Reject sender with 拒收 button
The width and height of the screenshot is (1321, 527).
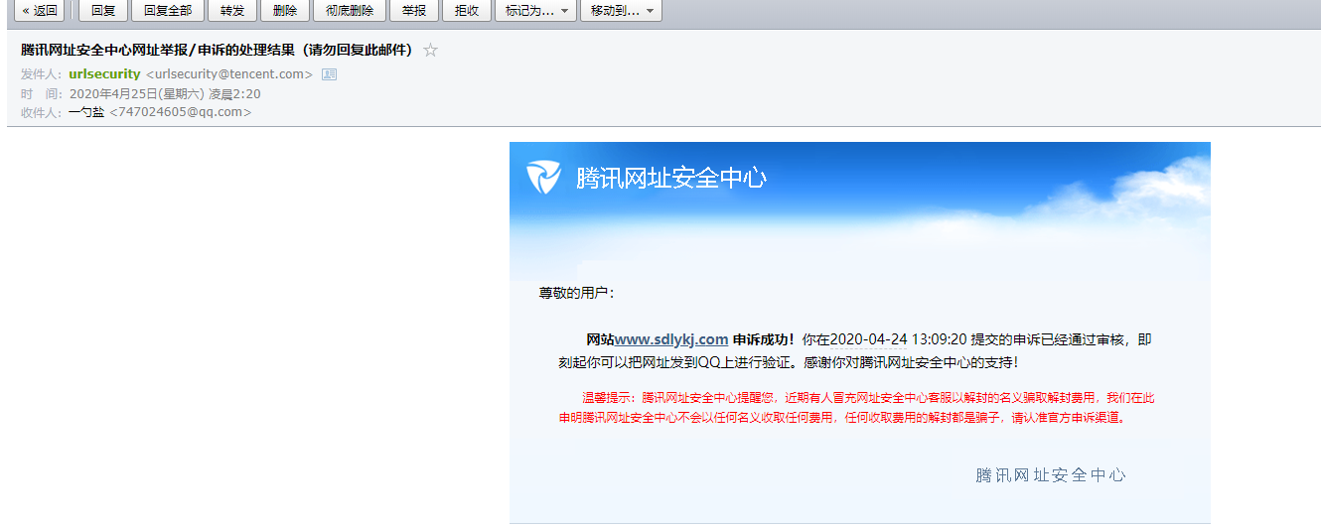pyautogui.click(x=467, y=11)
